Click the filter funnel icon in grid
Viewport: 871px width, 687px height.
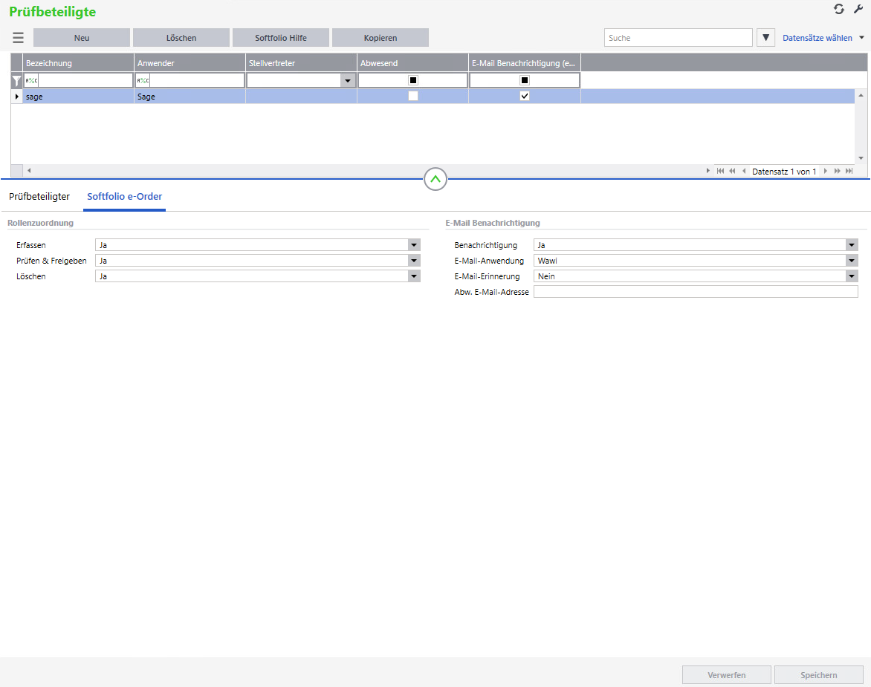point(16,81)
